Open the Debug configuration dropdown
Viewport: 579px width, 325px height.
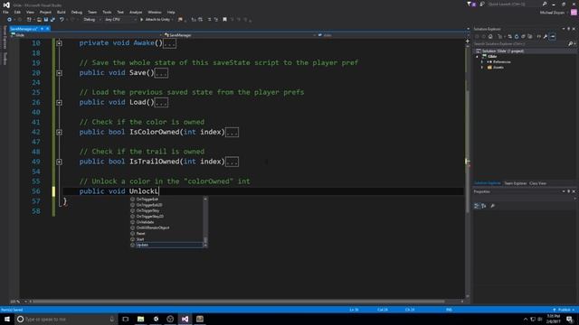coord(91,20)
